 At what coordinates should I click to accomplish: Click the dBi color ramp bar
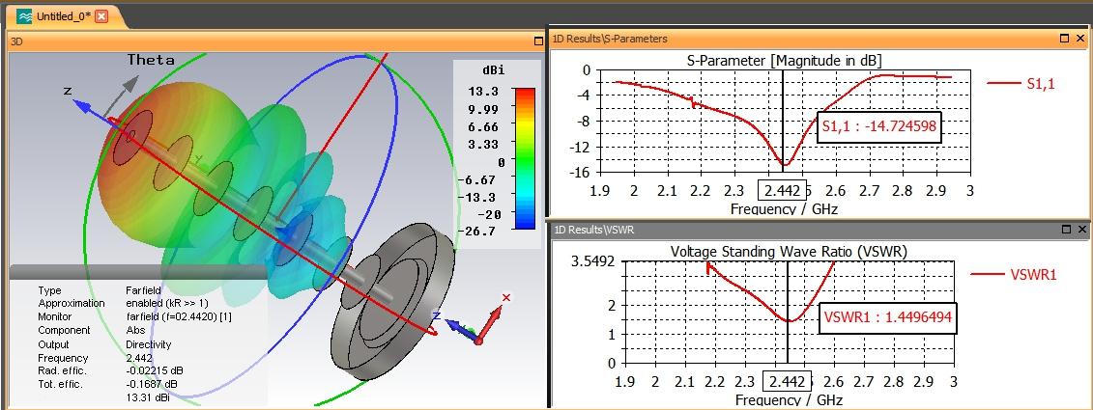pos(525,158)
